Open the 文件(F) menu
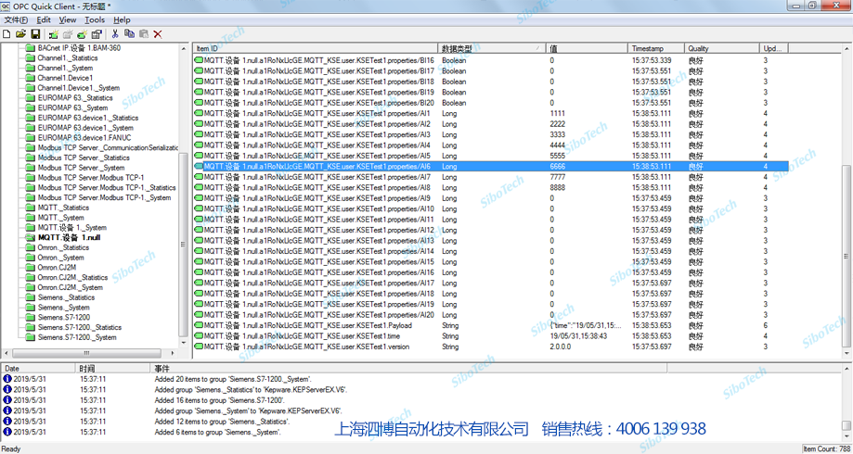This screenshot has height=454, width=853. [17, 20]
